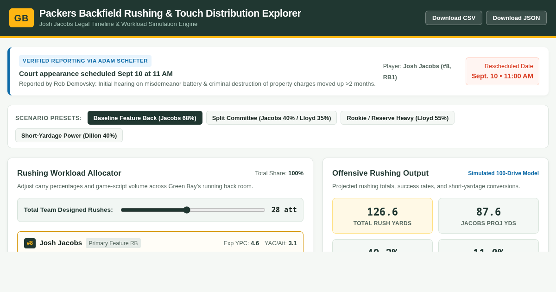Click the Total Share: 100% indicator
This screenshot has width=556, height=292.
click(279, 173)
